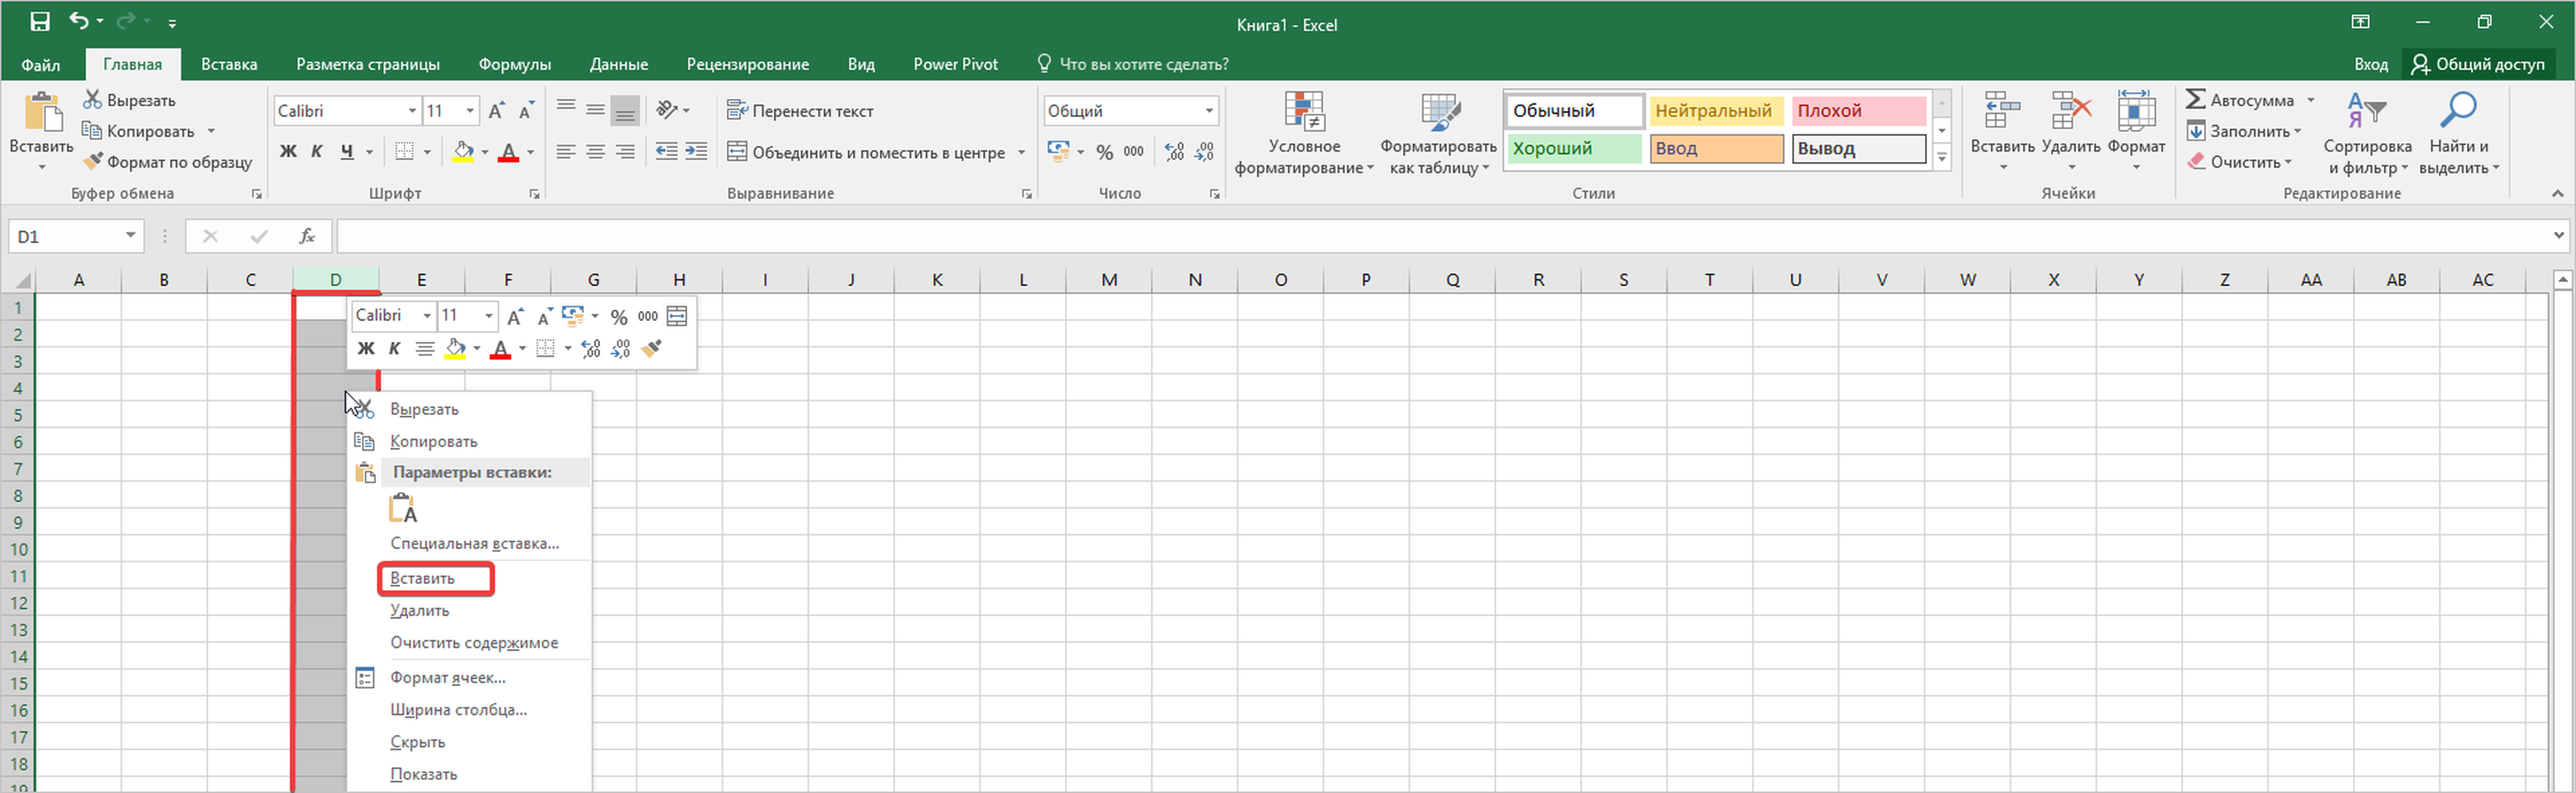2576x793 pixels.
Task: Click the increase indent icon
Action: pyautogui.click(x=696, y=152)
